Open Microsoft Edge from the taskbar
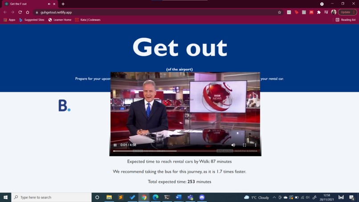 [155, 197]
